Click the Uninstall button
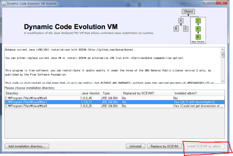The height and width of the screenshot is (156, 233). pyautogui.click(x=135, y=146)
